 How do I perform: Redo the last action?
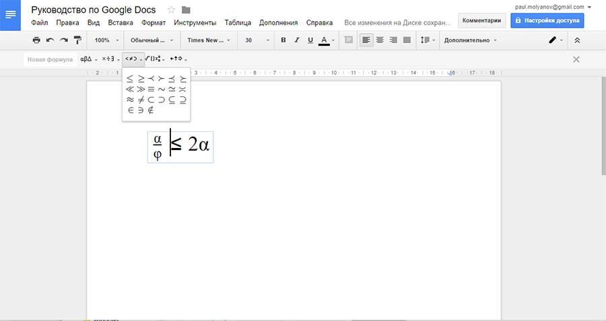[64, 40]
